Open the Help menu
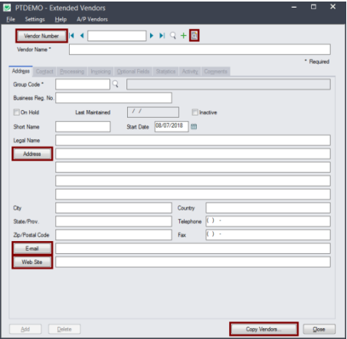This screenshot has height=339, width=347. 61,19
